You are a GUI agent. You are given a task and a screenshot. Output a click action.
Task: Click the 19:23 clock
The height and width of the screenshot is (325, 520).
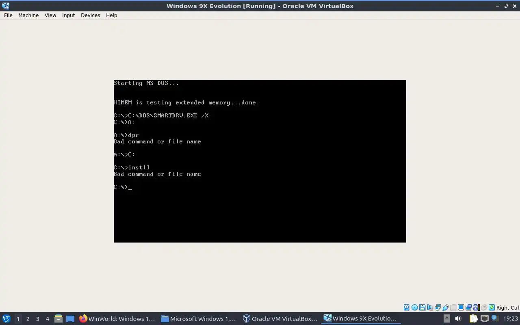point(511,318)
